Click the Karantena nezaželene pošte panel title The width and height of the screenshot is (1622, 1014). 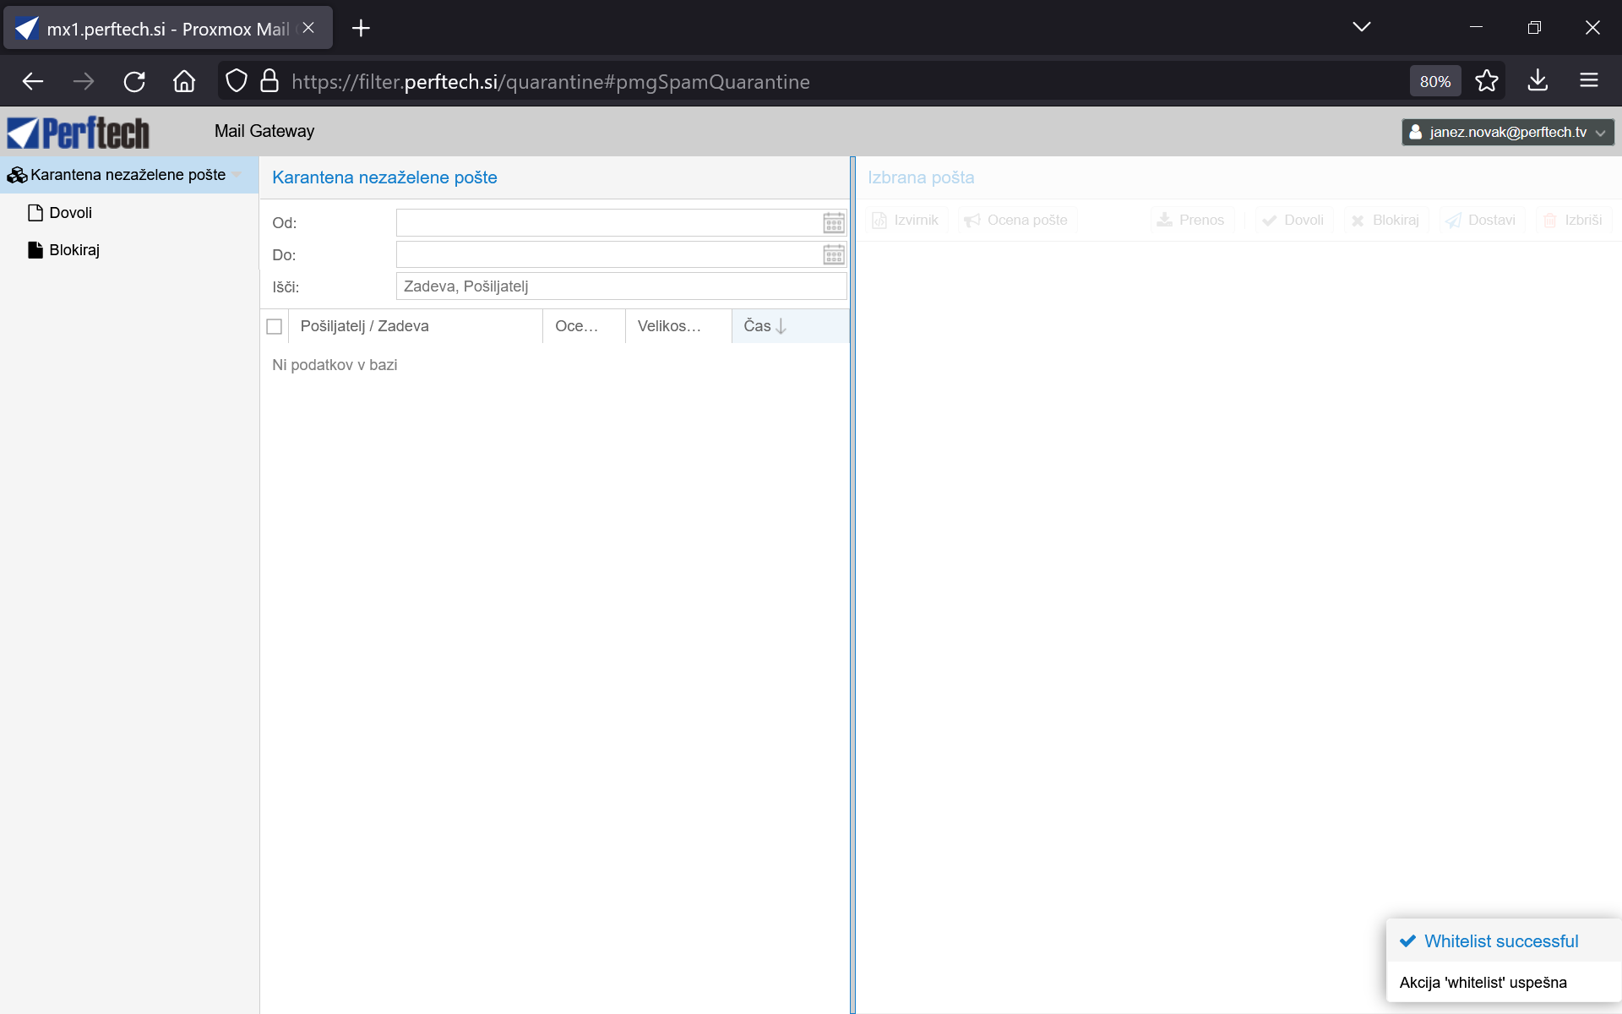tap(384, 177)
